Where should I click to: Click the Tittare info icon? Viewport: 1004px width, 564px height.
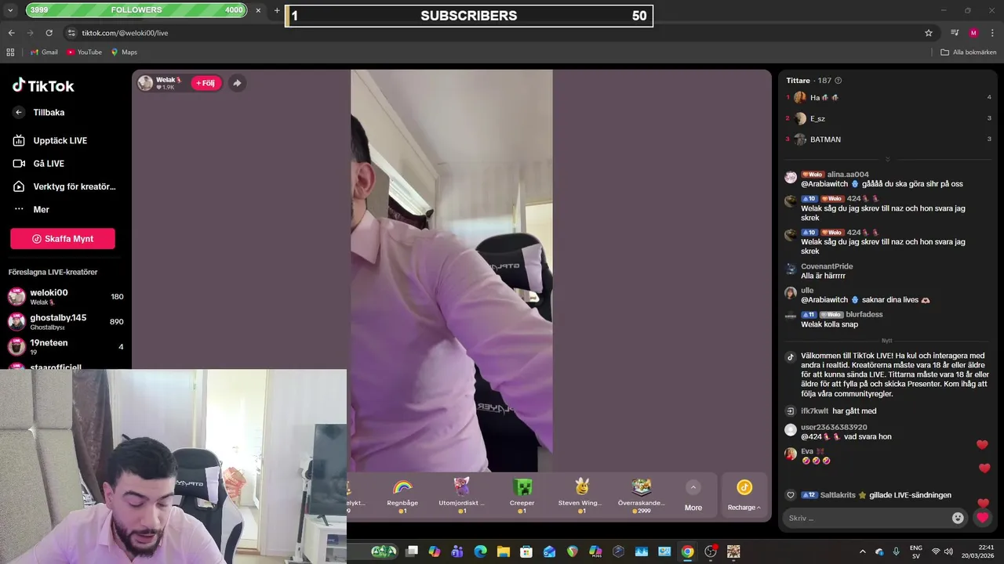[x=838, y=81]
